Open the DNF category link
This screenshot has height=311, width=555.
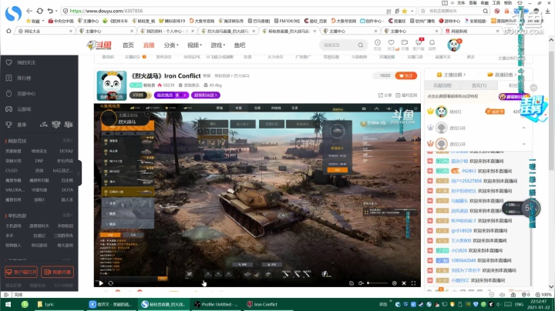click(39, 161)
